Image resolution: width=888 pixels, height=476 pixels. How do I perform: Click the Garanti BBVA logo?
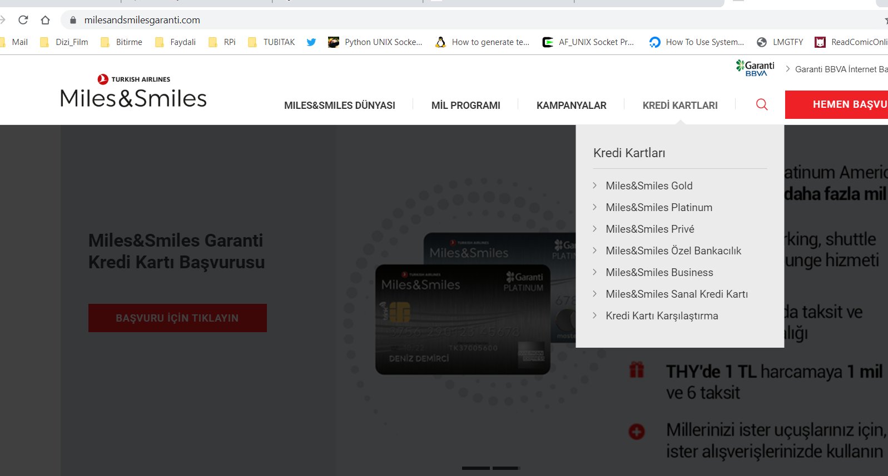coord(755,68)
